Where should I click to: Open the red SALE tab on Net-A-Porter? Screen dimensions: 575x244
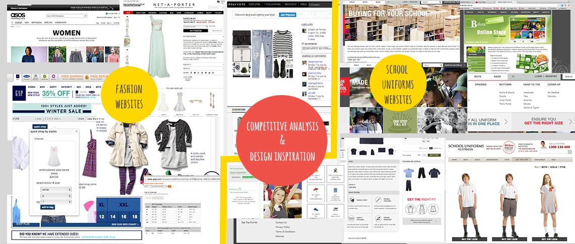pos(128,13)
